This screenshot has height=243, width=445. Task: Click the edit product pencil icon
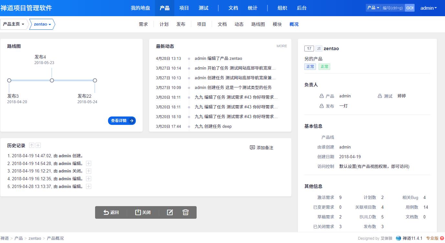(x=170, y=212)
